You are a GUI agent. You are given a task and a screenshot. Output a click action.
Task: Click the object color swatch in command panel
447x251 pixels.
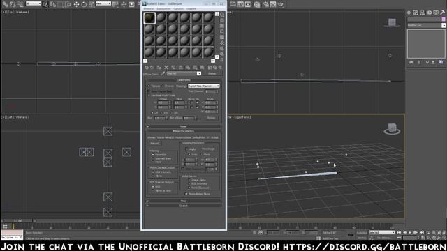[x=444, y=19]
